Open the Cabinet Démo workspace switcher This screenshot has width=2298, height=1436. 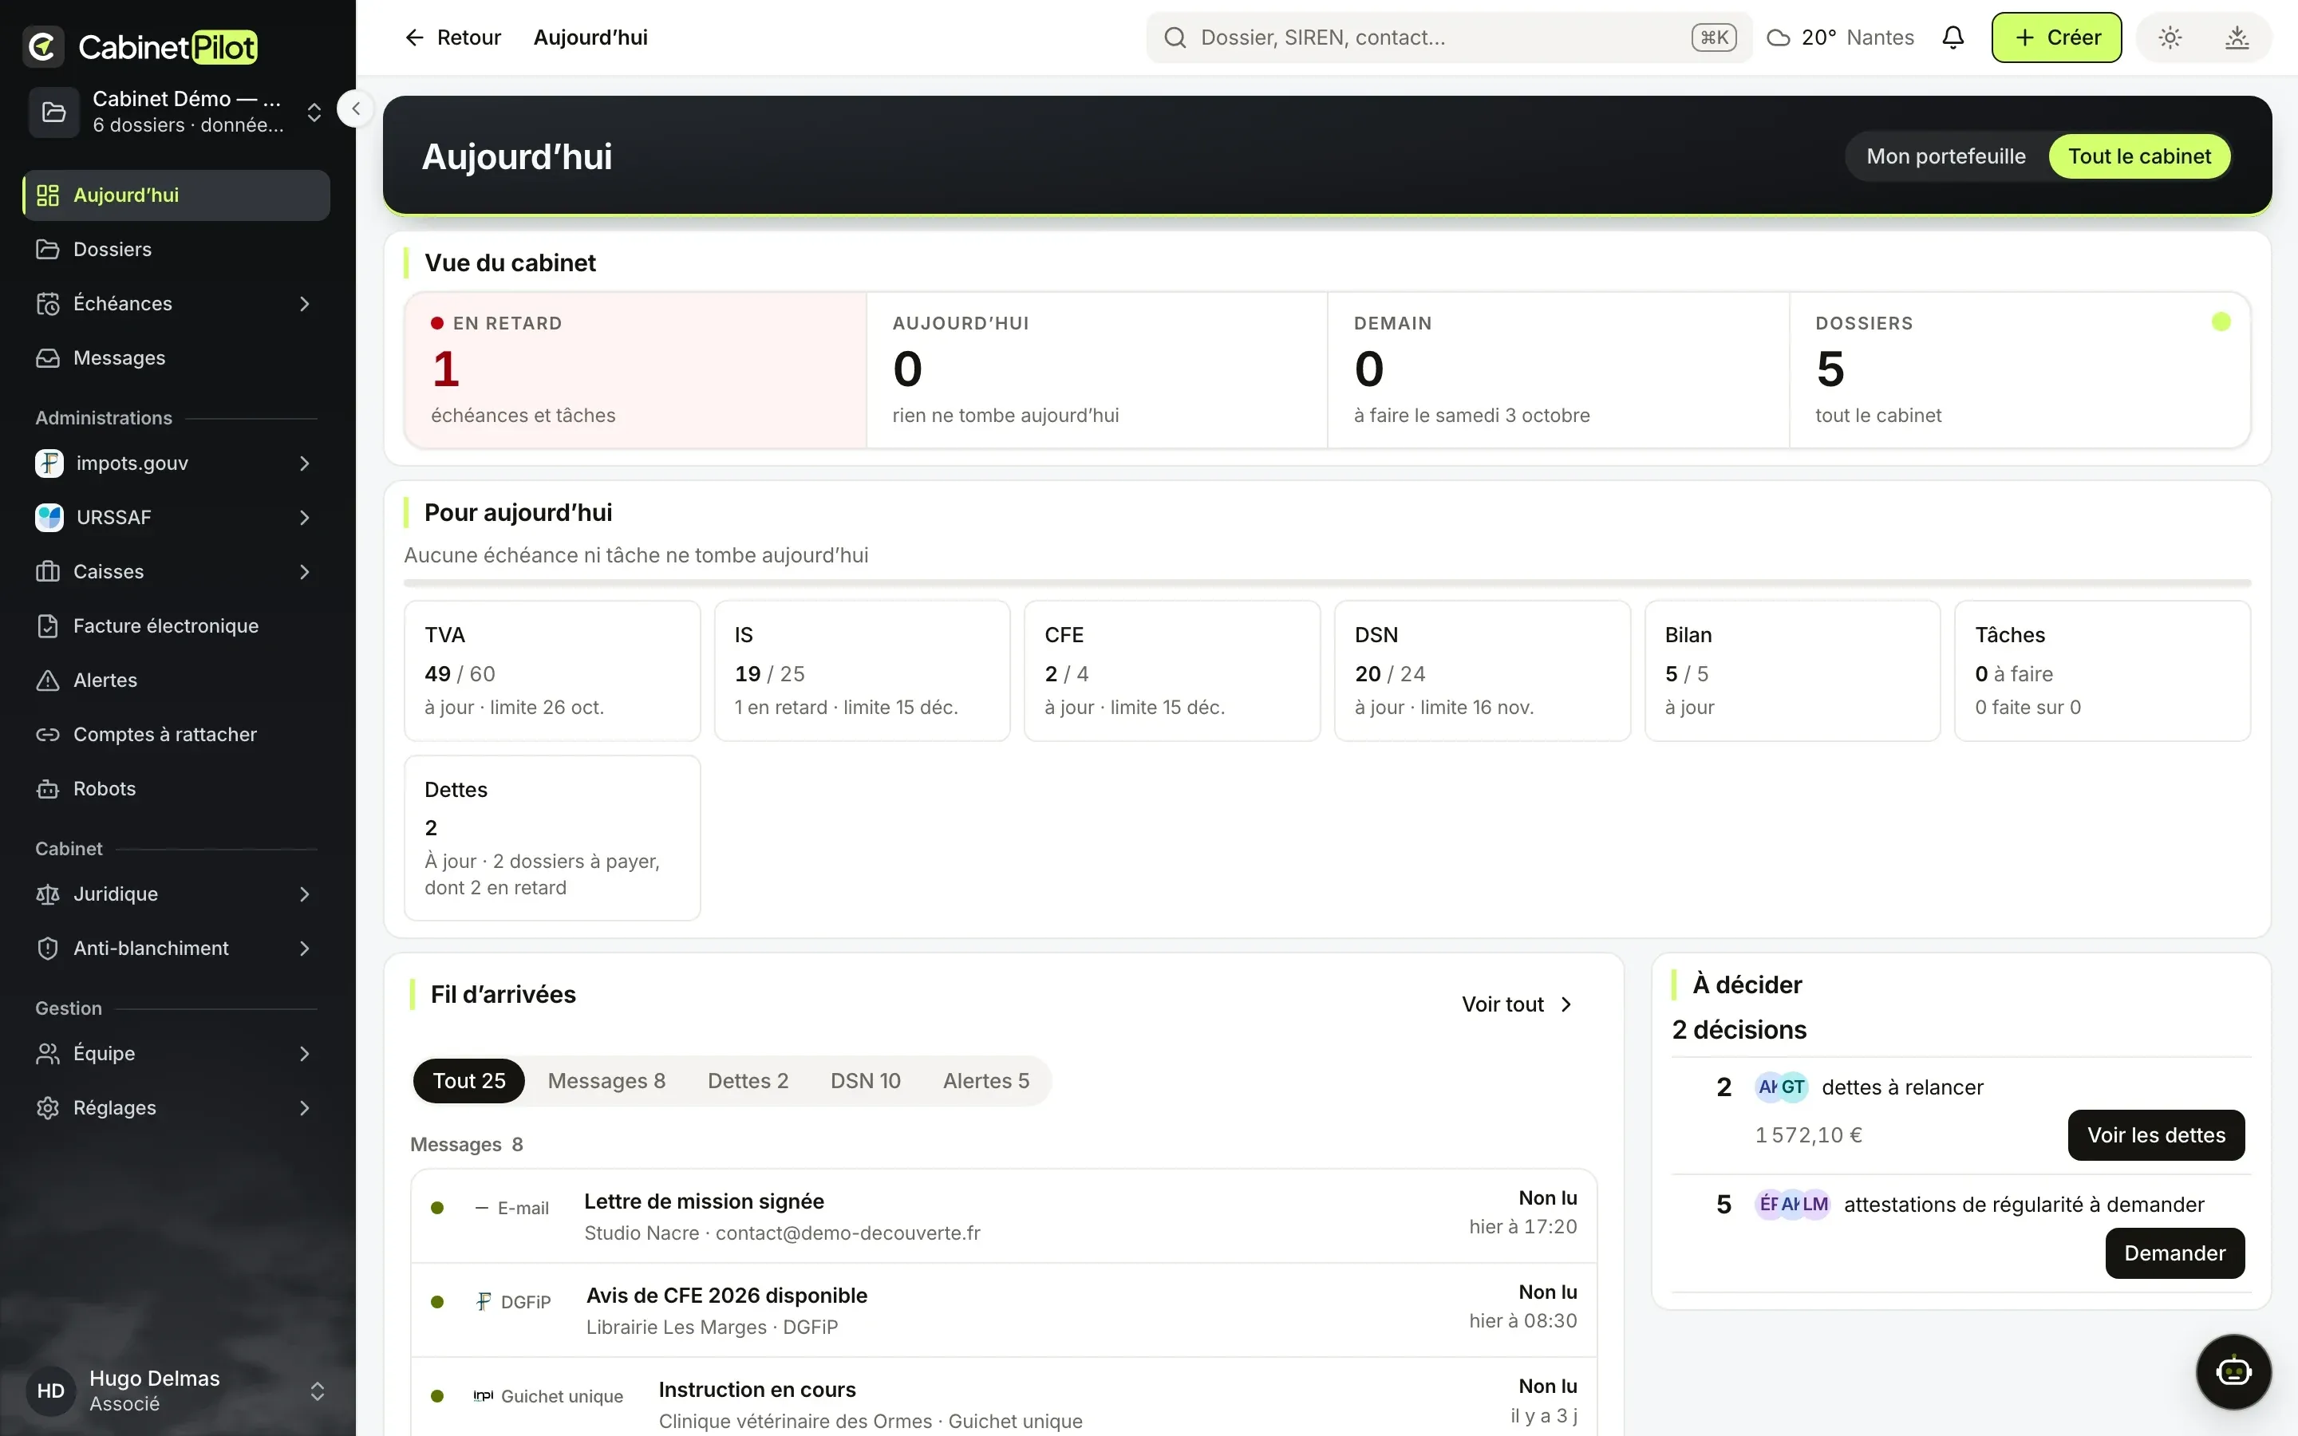(x=176, y=112)
